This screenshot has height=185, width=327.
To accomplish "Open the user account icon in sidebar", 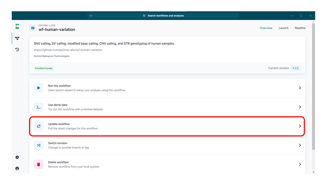I will (x=17, y=169).
